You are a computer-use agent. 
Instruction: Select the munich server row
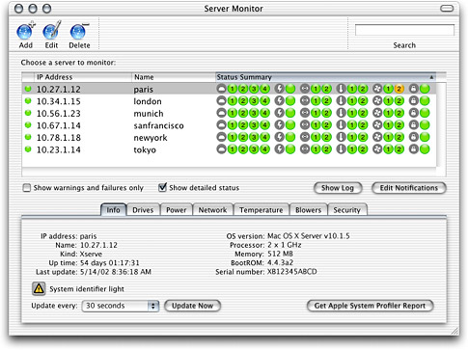tap(229, 113)
